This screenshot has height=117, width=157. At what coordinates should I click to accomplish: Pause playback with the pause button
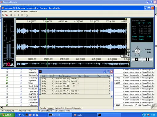(x=147, y=59)
